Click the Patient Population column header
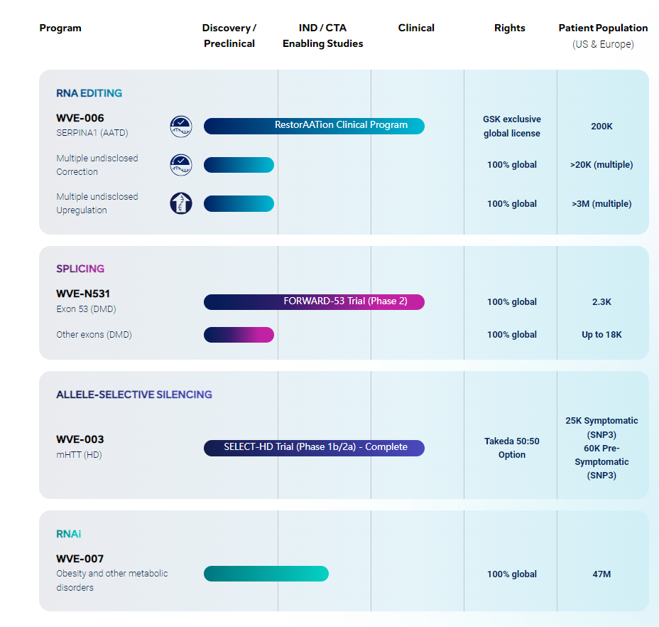659x627 pixels. point(603,28)
